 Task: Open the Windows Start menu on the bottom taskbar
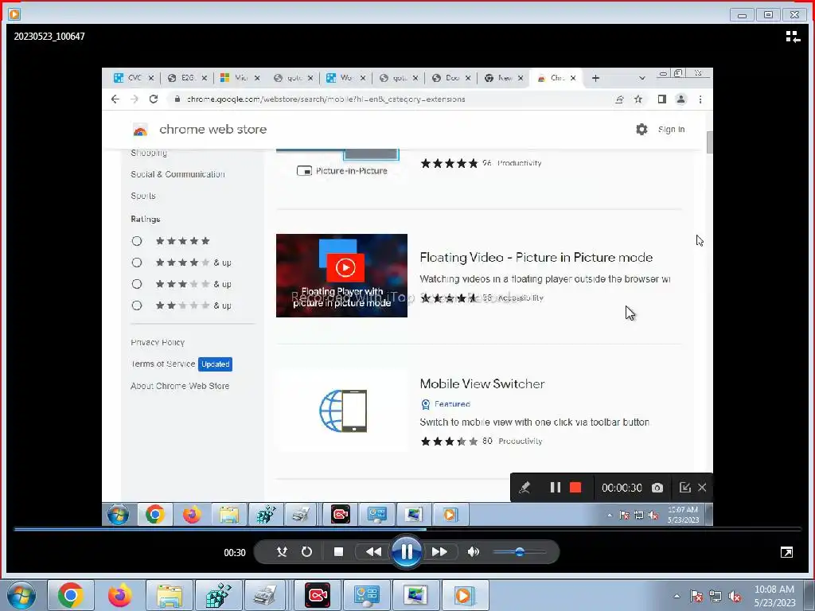point(21,595)
